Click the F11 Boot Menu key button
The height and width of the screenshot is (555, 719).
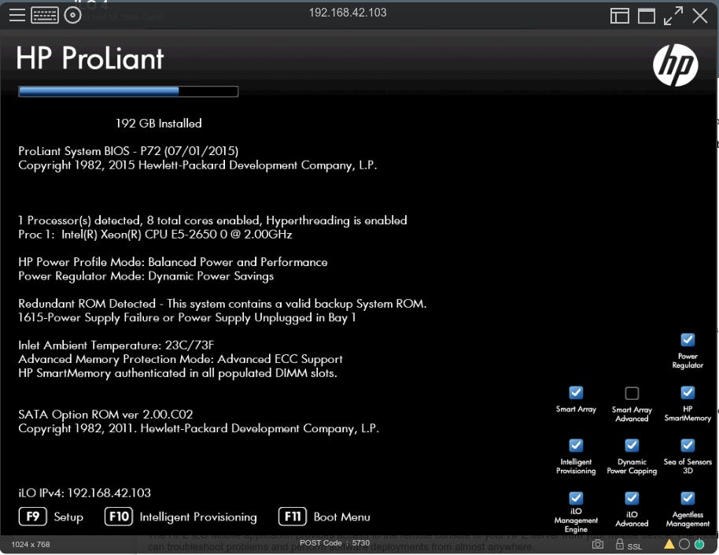pyautogui.click(x=293, y=516)
